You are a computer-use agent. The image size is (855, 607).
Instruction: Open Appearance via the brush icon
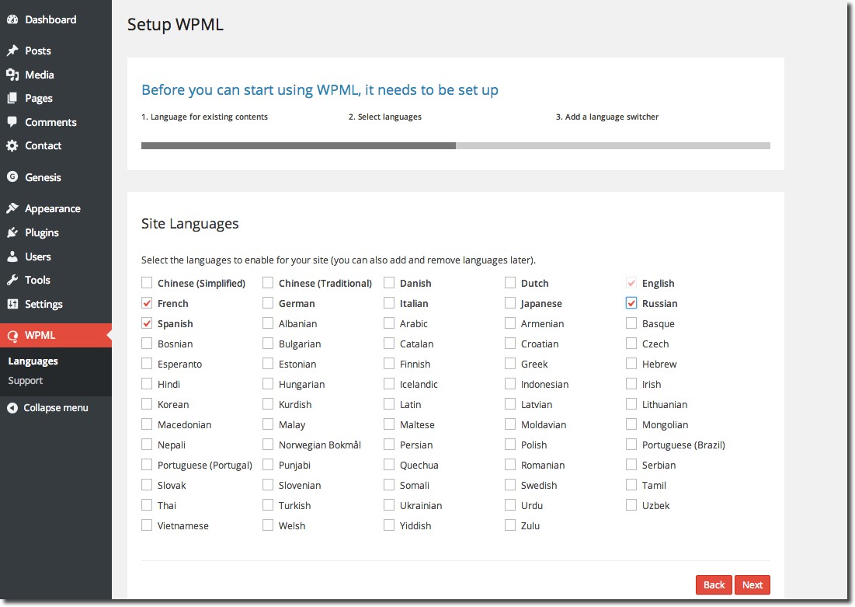coord(12,208)
